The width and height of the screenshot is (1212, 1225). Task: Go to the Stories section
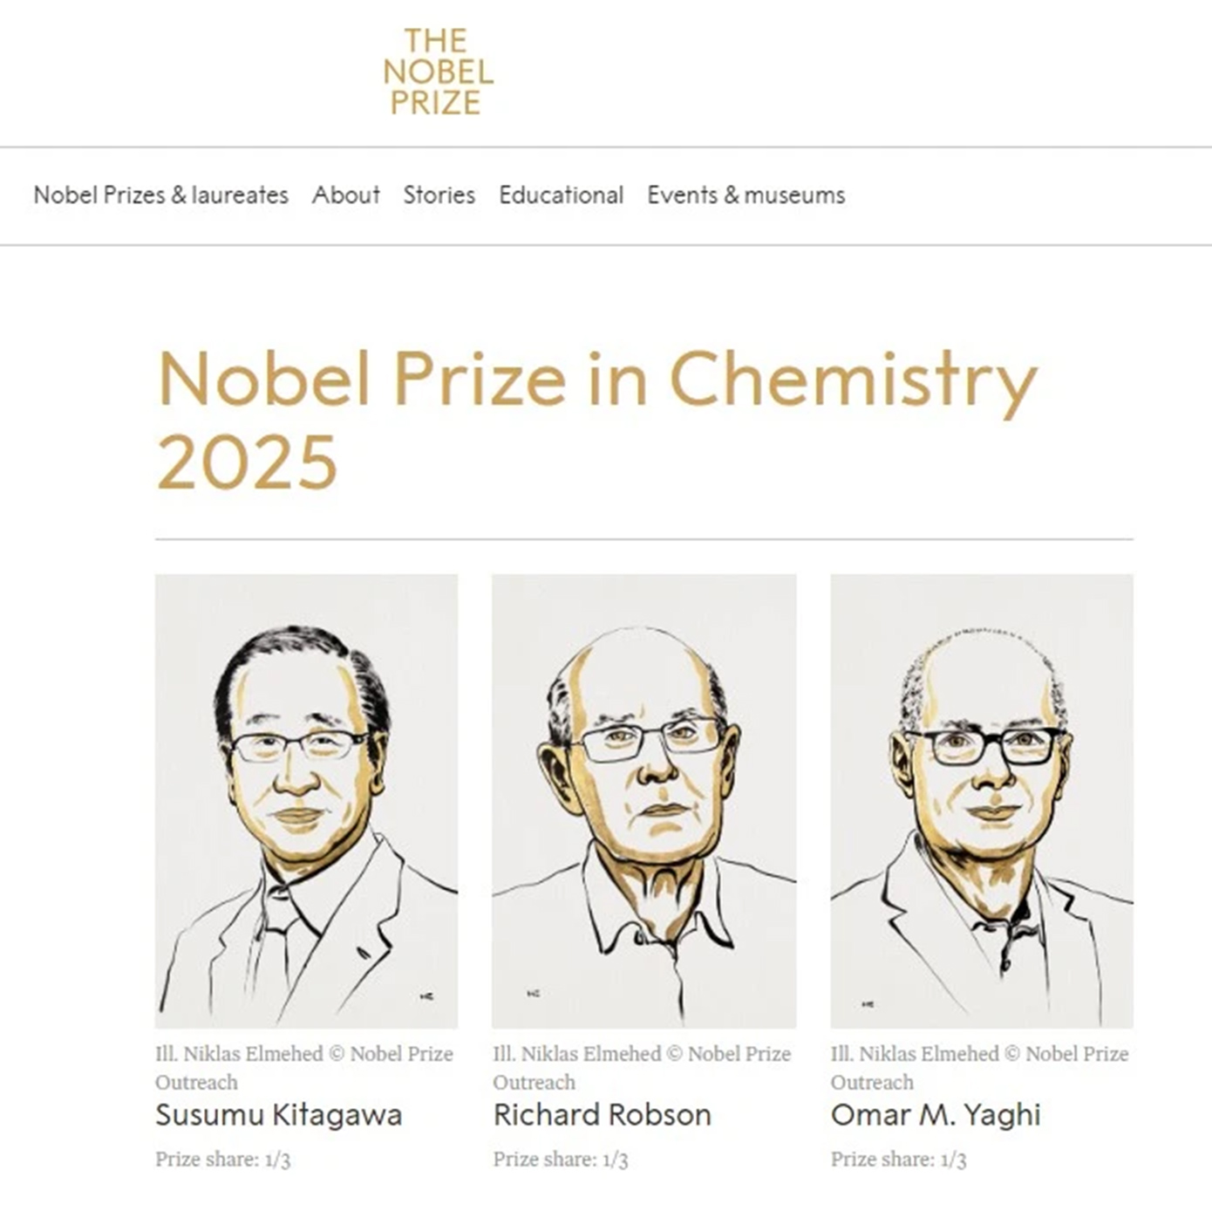(x=439, y=195)
